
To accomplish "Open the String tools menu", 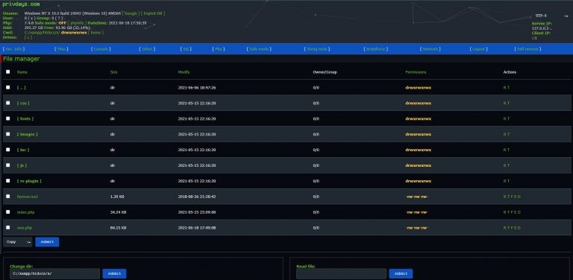I will (x=317, y=49).
